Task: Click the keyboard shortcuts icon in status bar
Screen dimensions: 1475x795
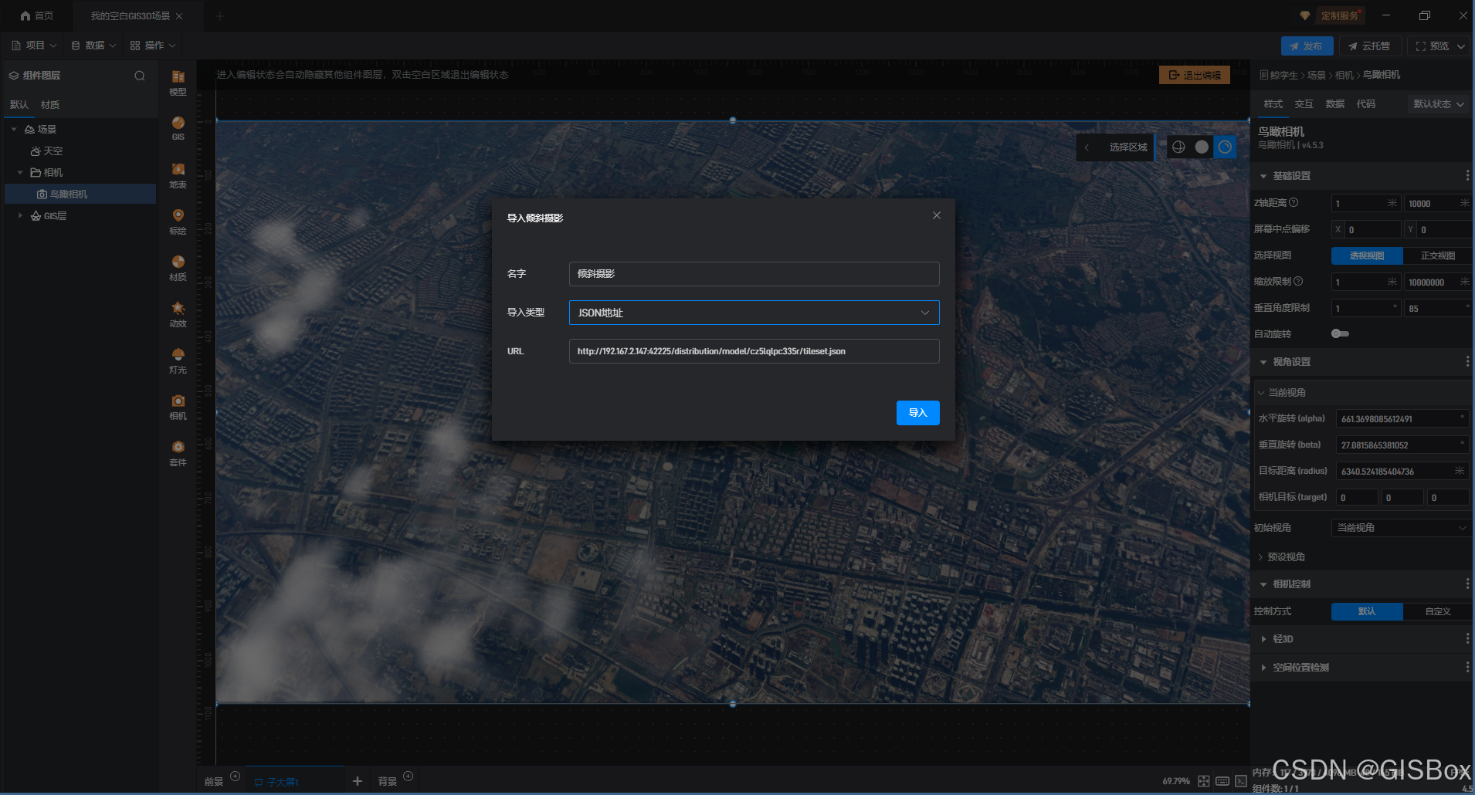Action: point(1222,781)
